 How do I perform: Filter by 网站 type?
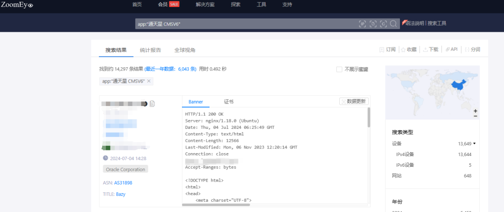(x=397, y=176)
